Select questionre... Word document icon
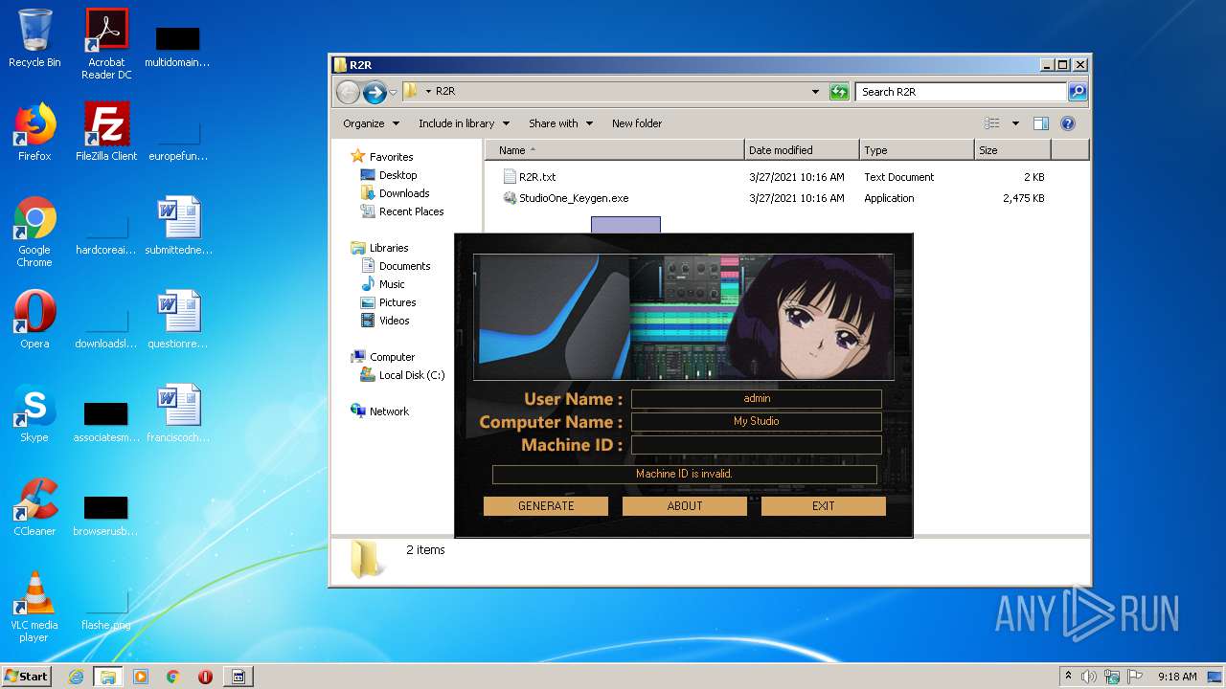Image resolution: width=1226 pixels, height=689 pixels. tap(178, 320)
